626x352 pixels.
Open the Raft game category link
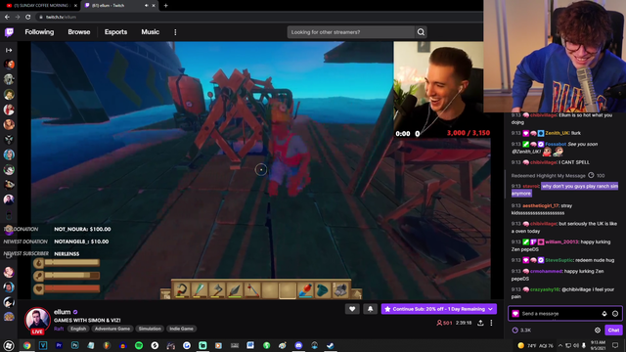click(59, 329)
